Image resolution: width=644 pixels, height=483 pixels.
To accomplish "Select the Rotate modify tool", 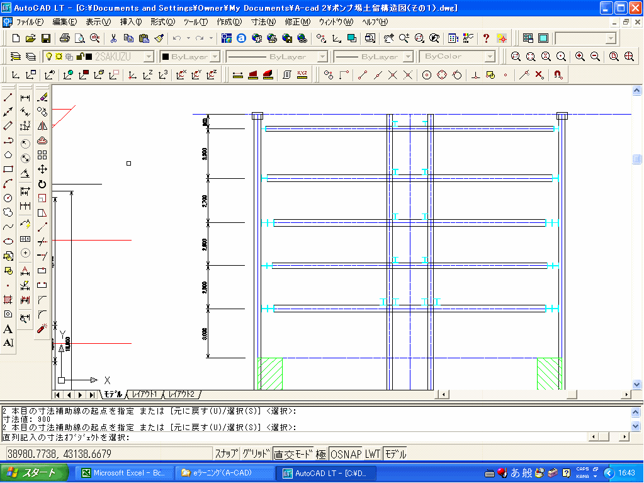I will 42,184.
